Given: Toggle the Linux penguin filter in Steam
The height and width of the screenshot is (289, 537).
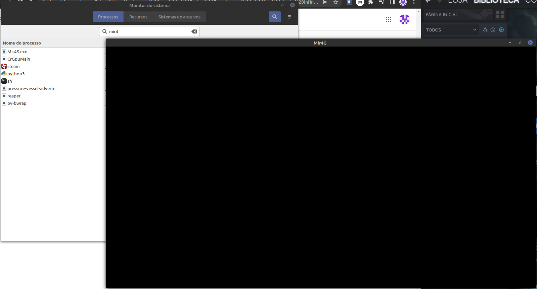Looking at the screenshot, I should point(485,30).
